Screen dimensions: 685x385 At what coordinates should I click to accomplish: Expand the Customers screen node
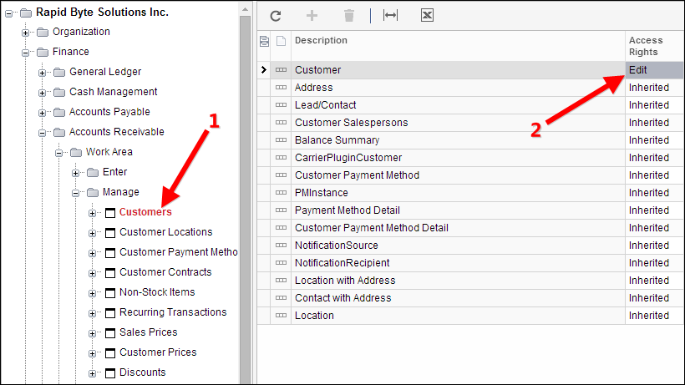pyautogui.click(x=92, y=214)
